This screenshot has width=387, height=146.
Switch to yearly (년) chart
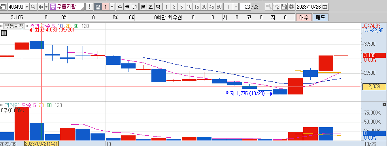[x=134, y=7]
